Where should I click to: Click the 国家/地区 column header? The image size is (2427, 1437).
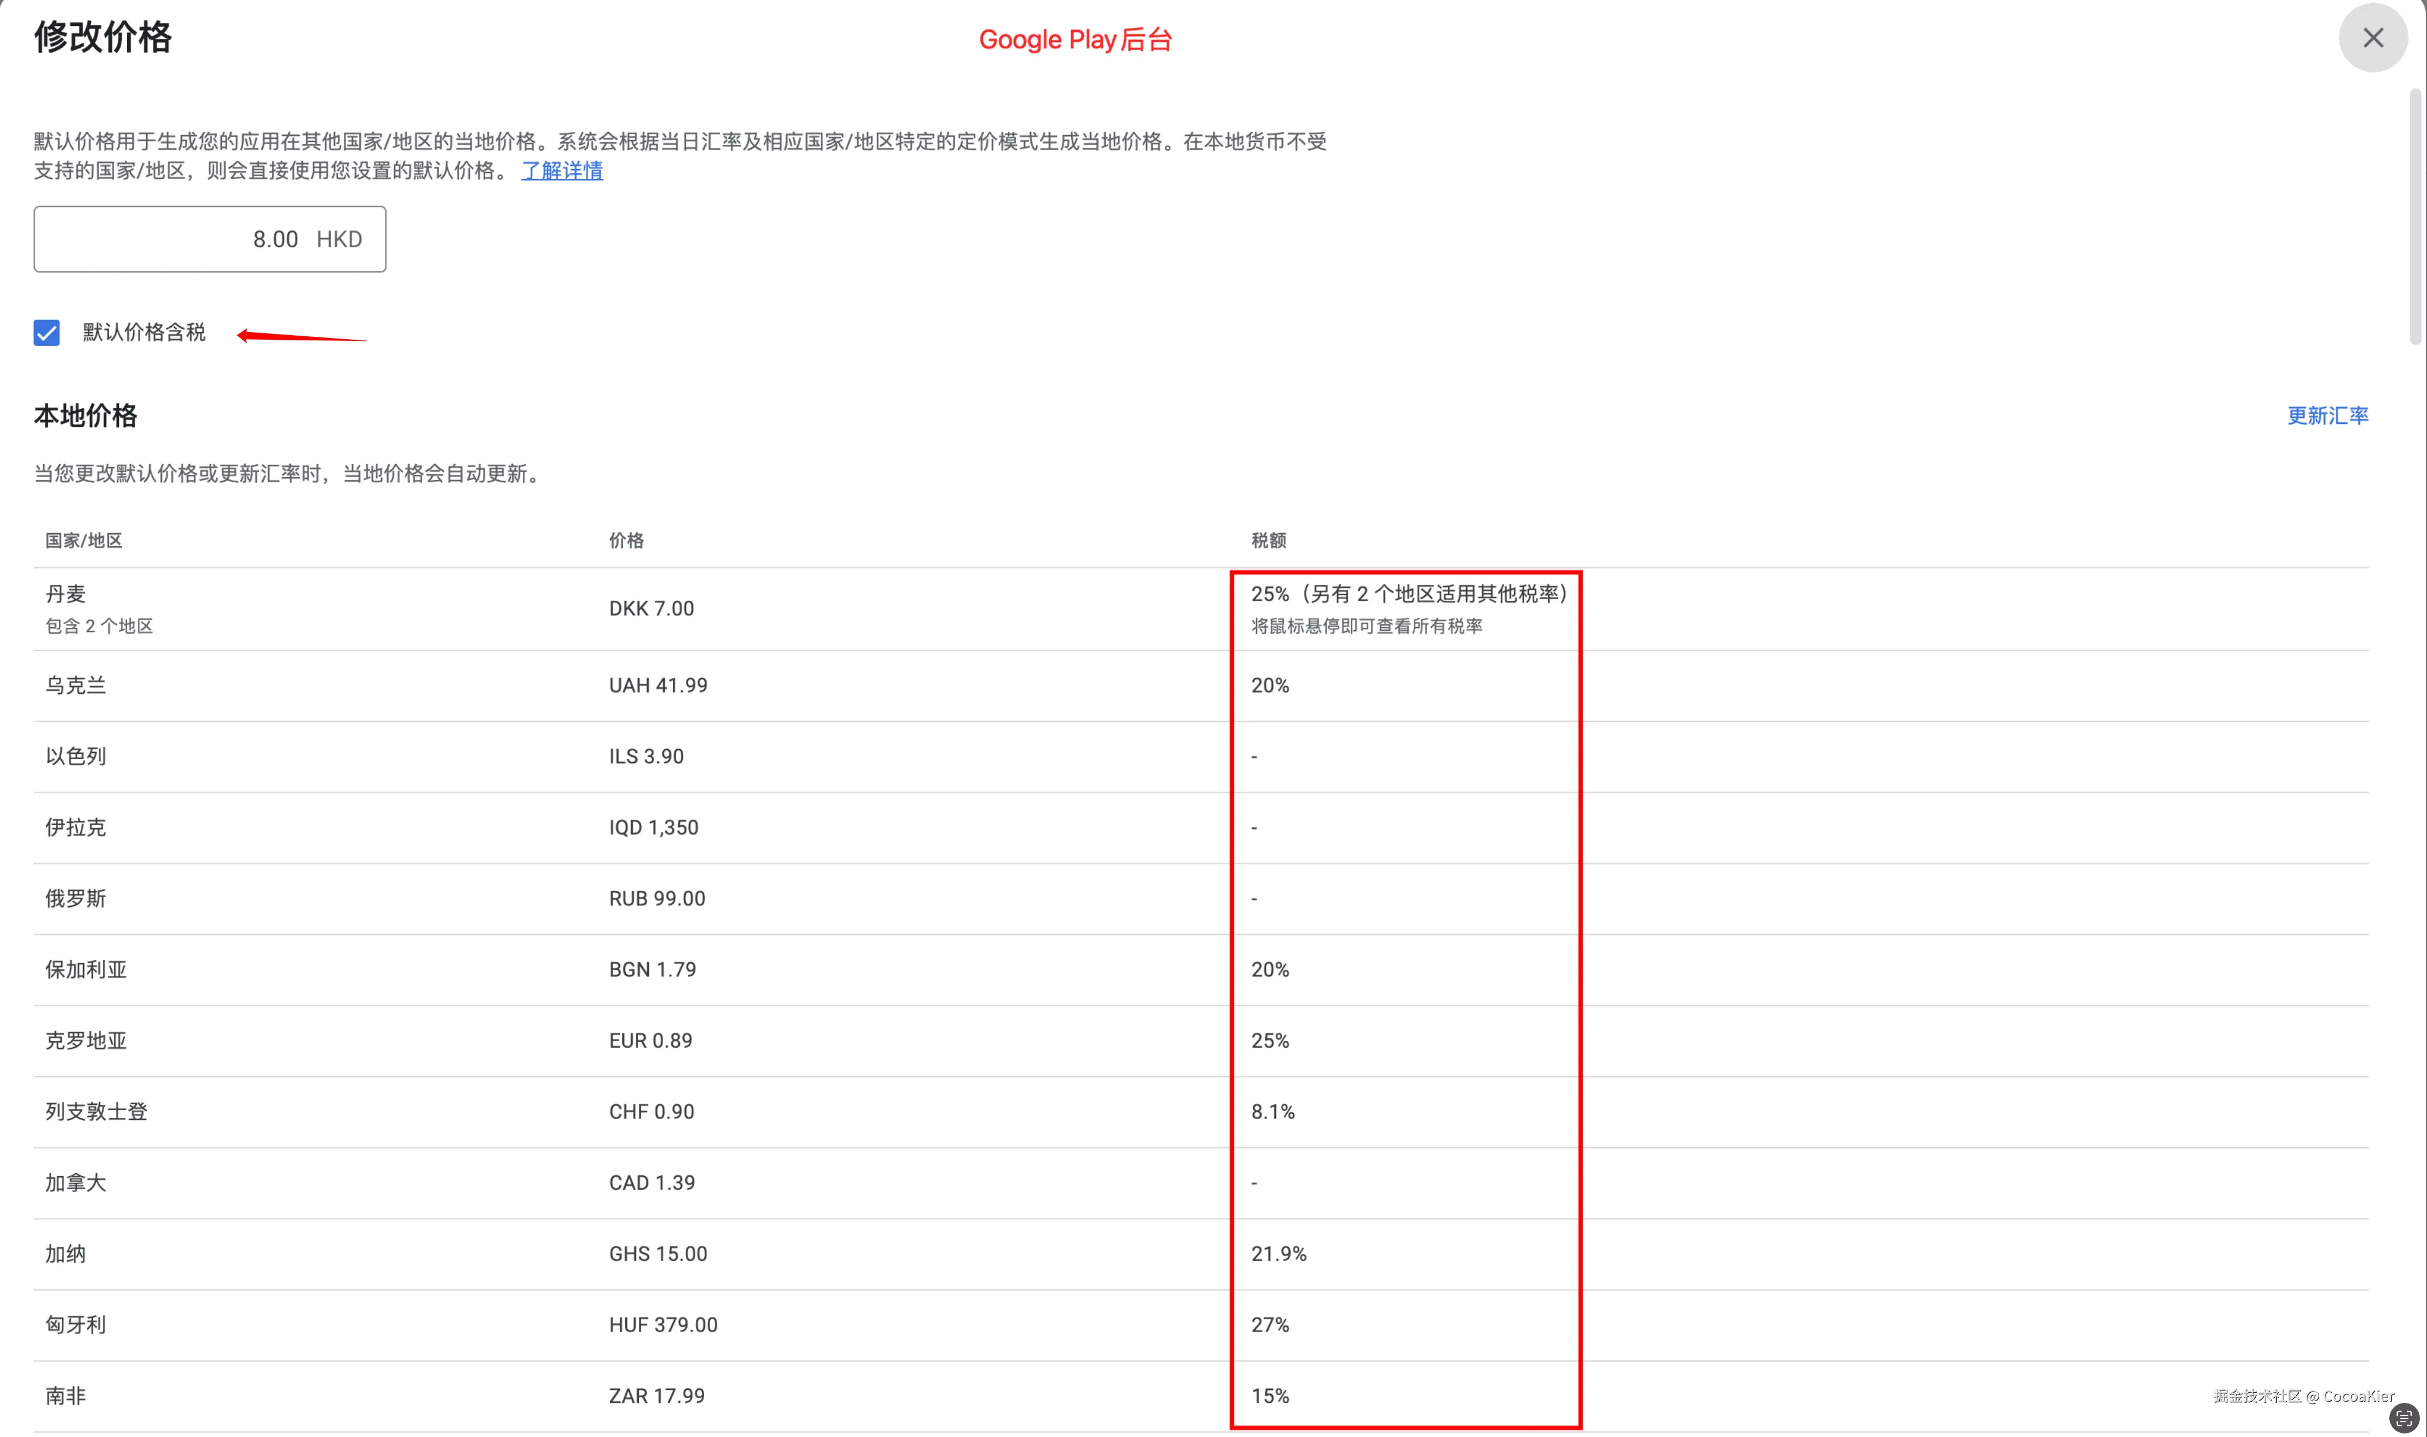click(83, 540)
